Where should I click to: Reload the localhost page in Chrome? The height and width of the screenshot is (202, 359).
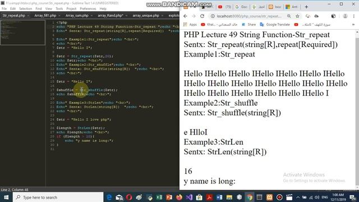(202, 16)
